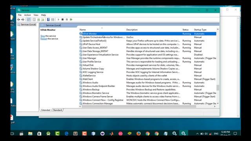Click the Back arrow in the Services toolbar
Viewport: 251px width, 141px height.
(18, 20)
